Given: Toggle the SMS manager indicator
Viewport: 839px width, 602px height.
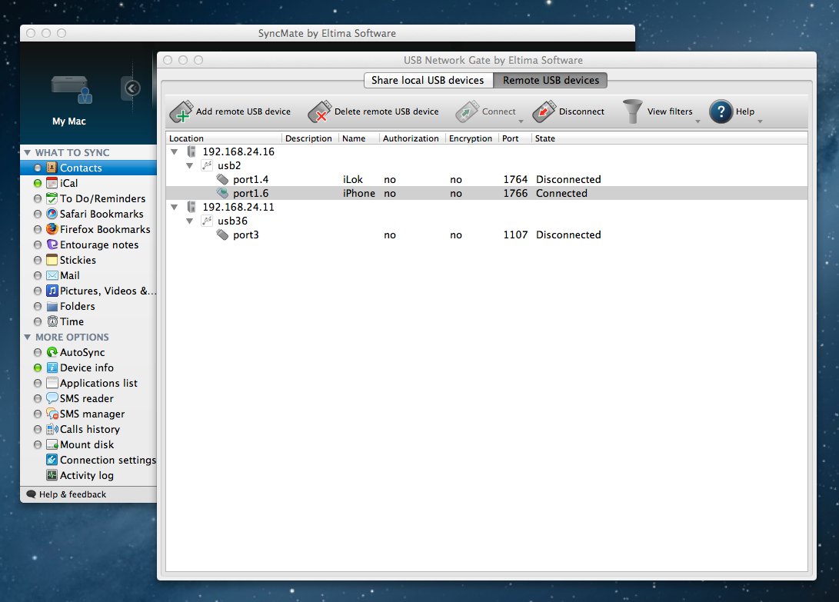Looking at the screenshot, I should point(38,414).
